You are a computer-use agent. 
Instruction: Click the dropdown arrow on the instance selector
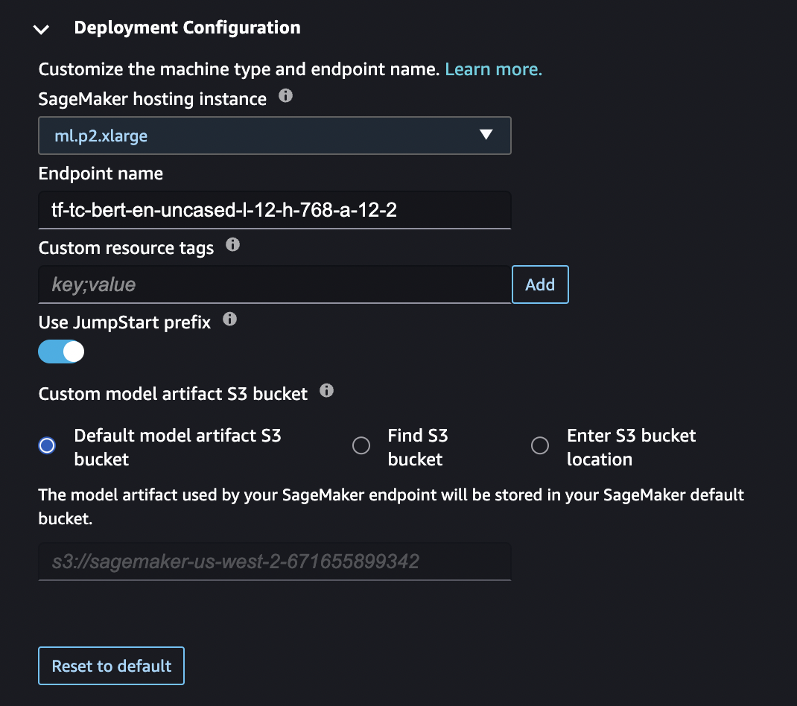[x=486, y=136]
